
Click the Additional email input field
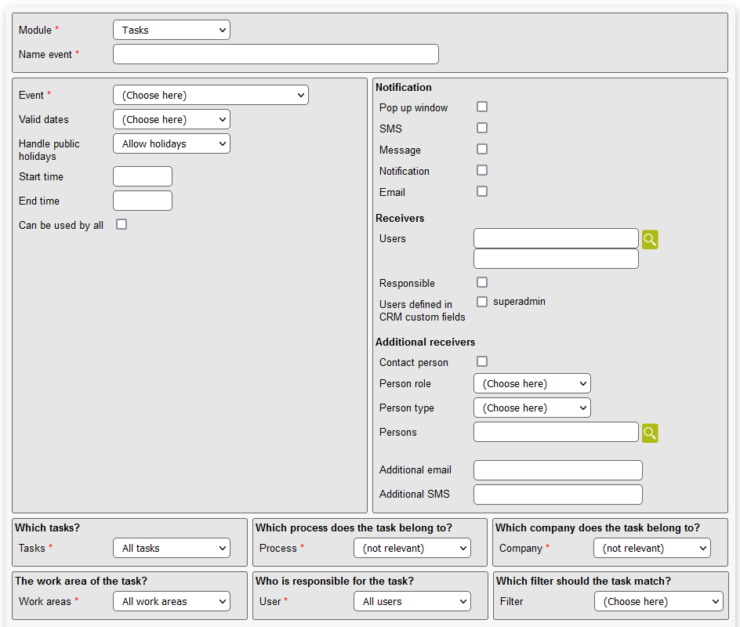coord(558,470)
